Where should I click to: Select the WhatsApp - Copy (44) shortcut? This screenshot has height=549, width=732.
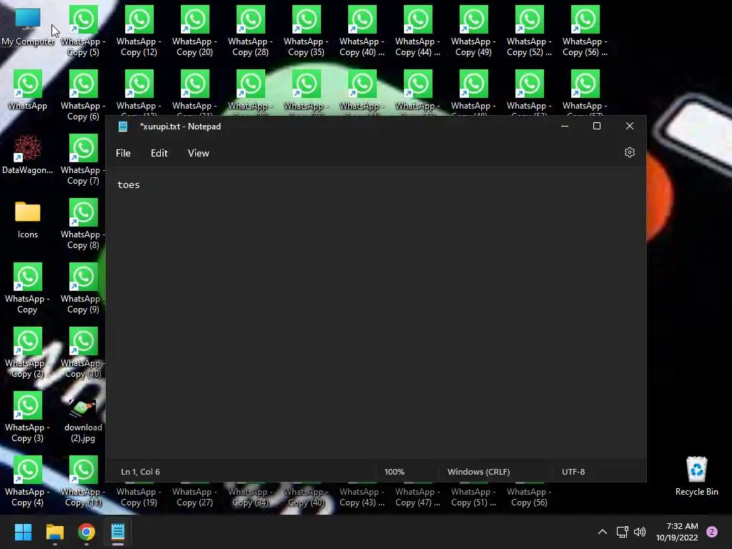coord(417,31)
